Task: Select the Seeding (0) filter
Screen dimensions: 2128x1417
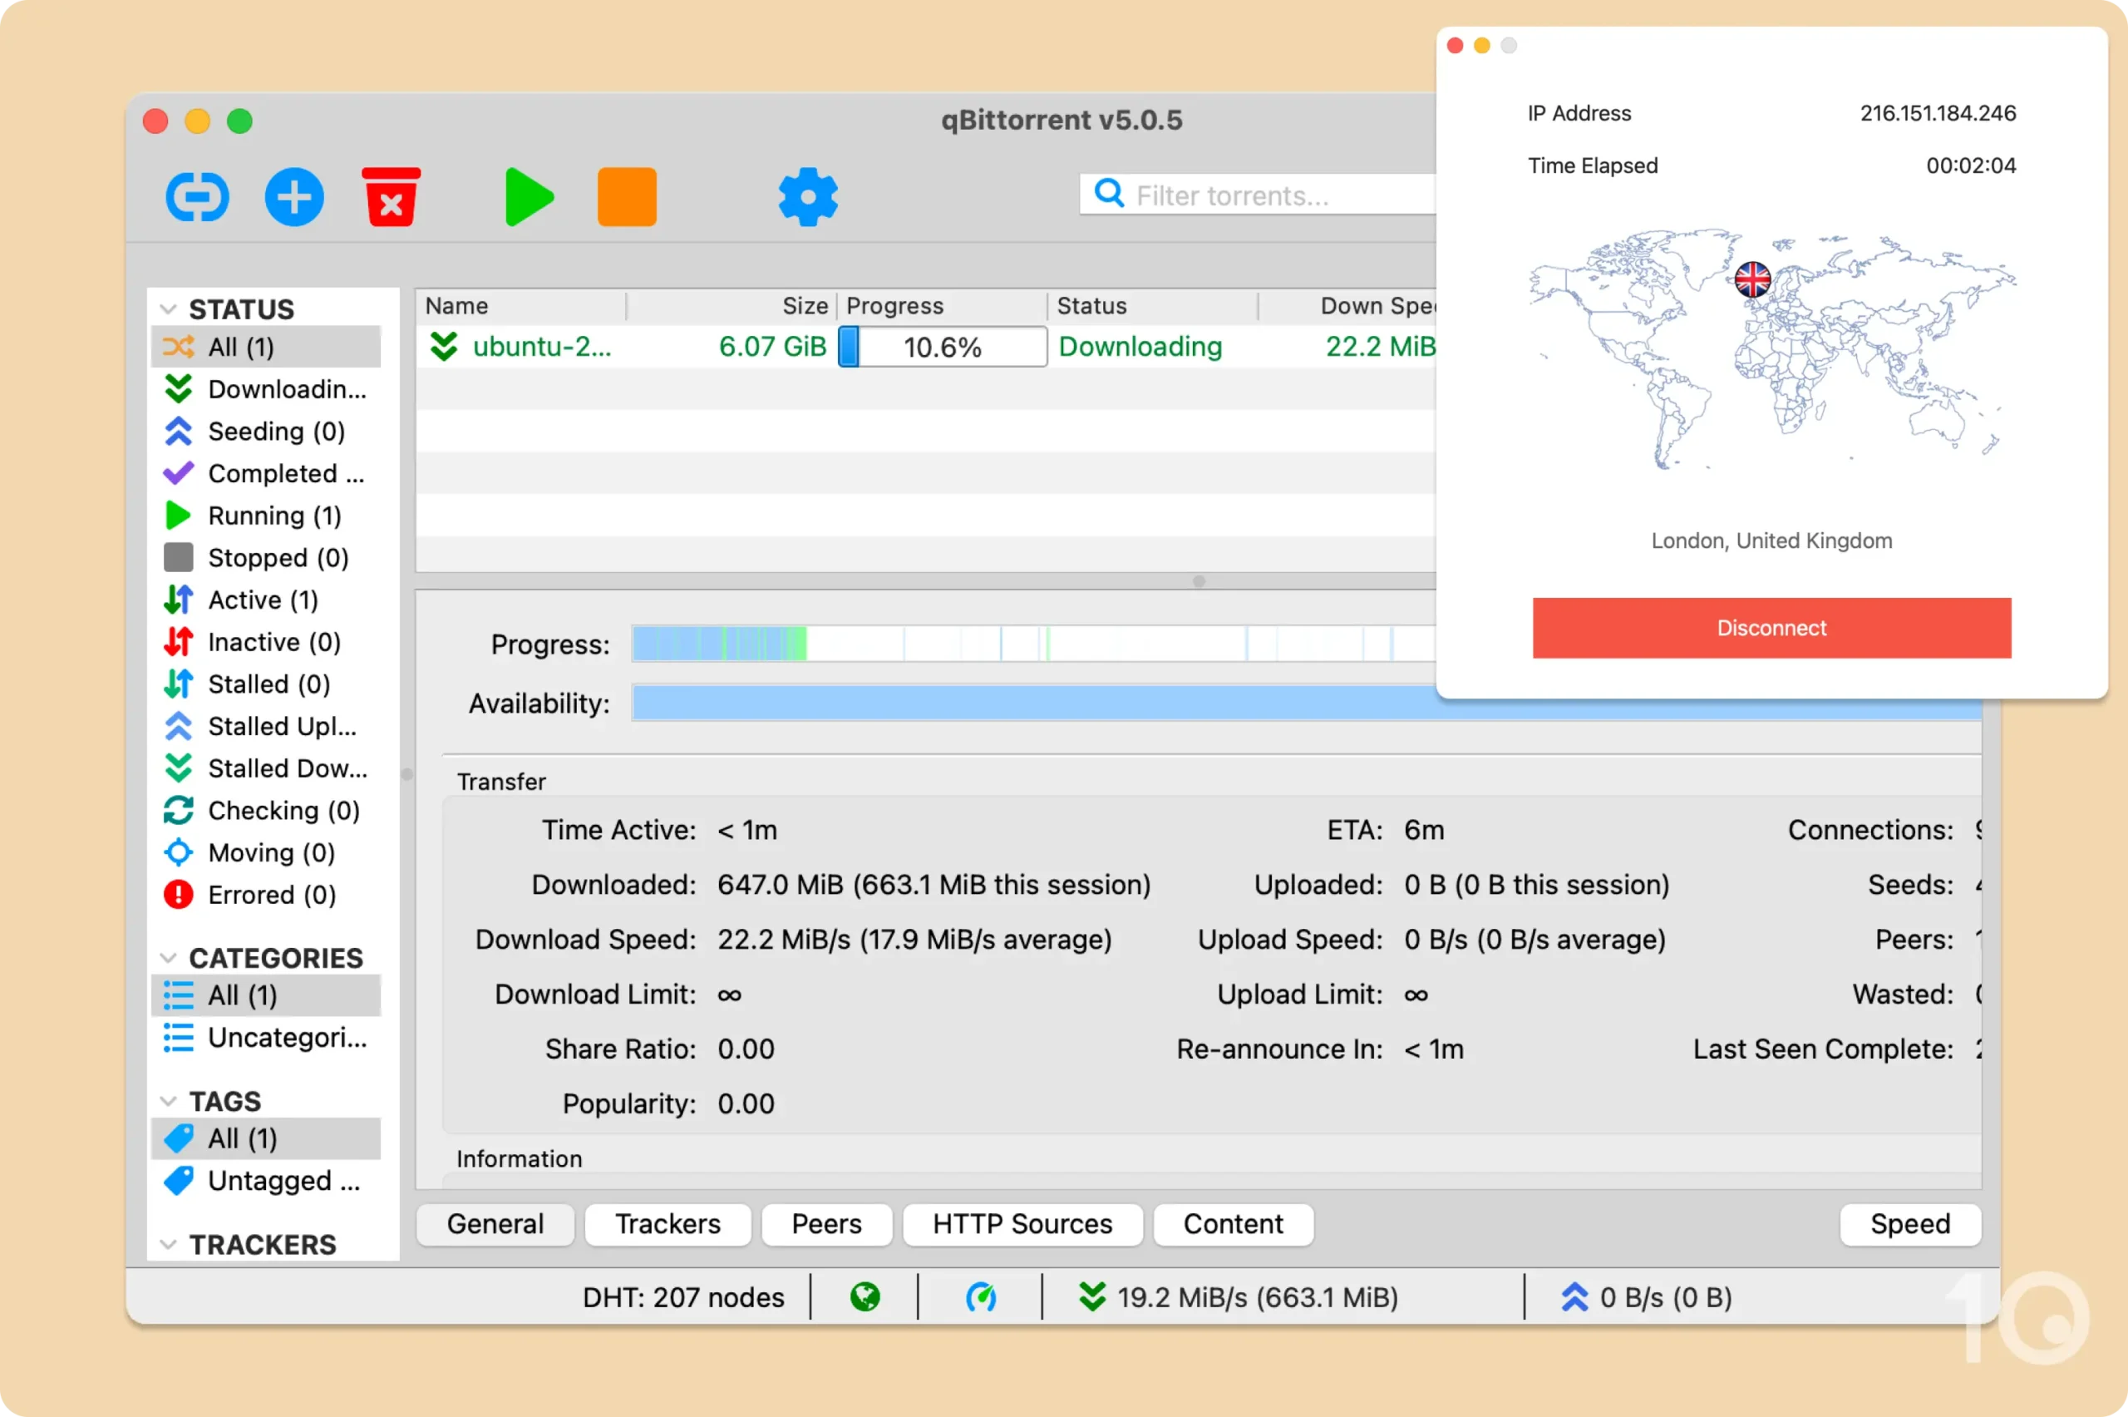Action: click(267, 431)
